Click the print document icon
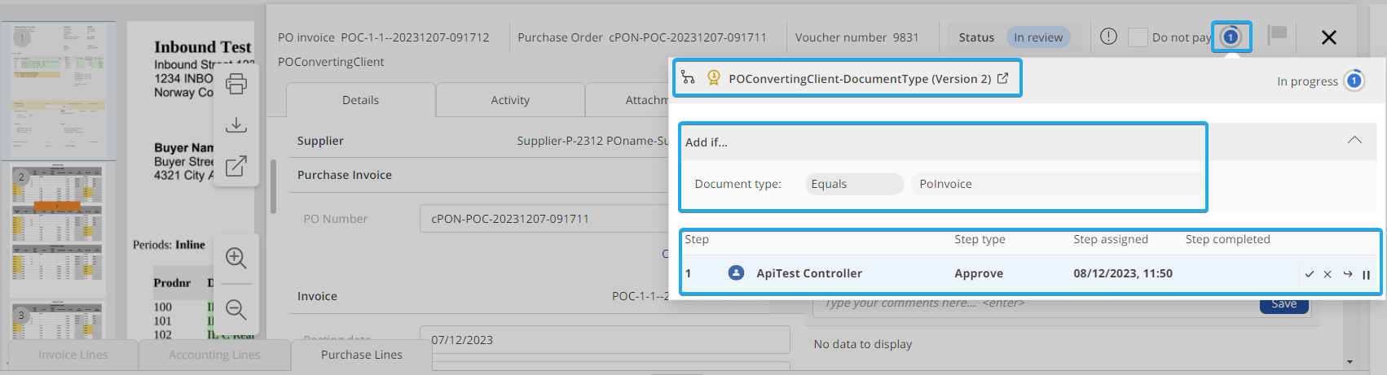Image resolution: width=1387 pixels, height=375 pixels. click(236, 84)
